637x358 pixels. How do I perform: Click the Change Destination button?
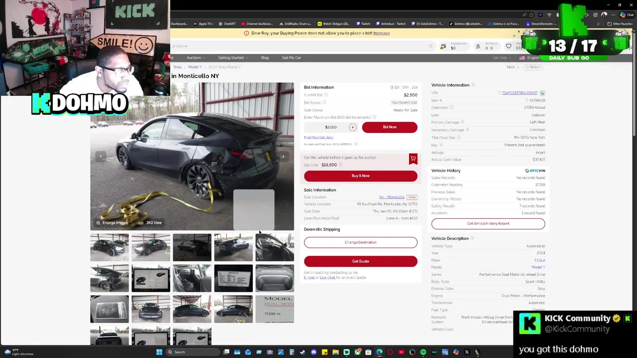(x=361, y=242)
